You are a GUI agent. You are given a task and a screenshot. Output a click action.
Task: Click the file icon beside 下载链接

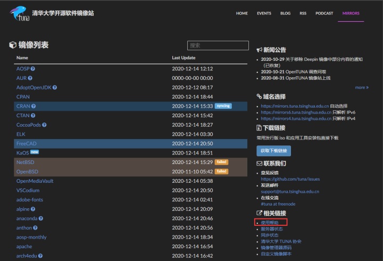(259, 128)
